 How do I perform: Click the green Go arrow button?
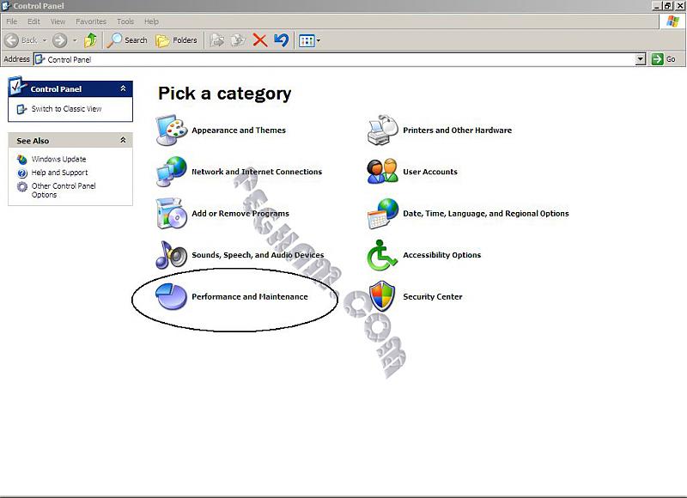(658, 59)
